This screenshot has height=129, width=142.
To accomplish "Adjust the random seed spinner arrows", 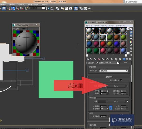I will (x=108, y=116).
